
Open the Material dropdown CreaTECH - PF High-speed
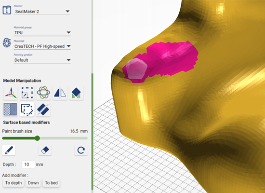(42, 46)
